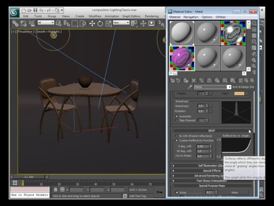Click Show Map in Viewport icon
The image size is (274, 206).
click(x=233, y=80)
